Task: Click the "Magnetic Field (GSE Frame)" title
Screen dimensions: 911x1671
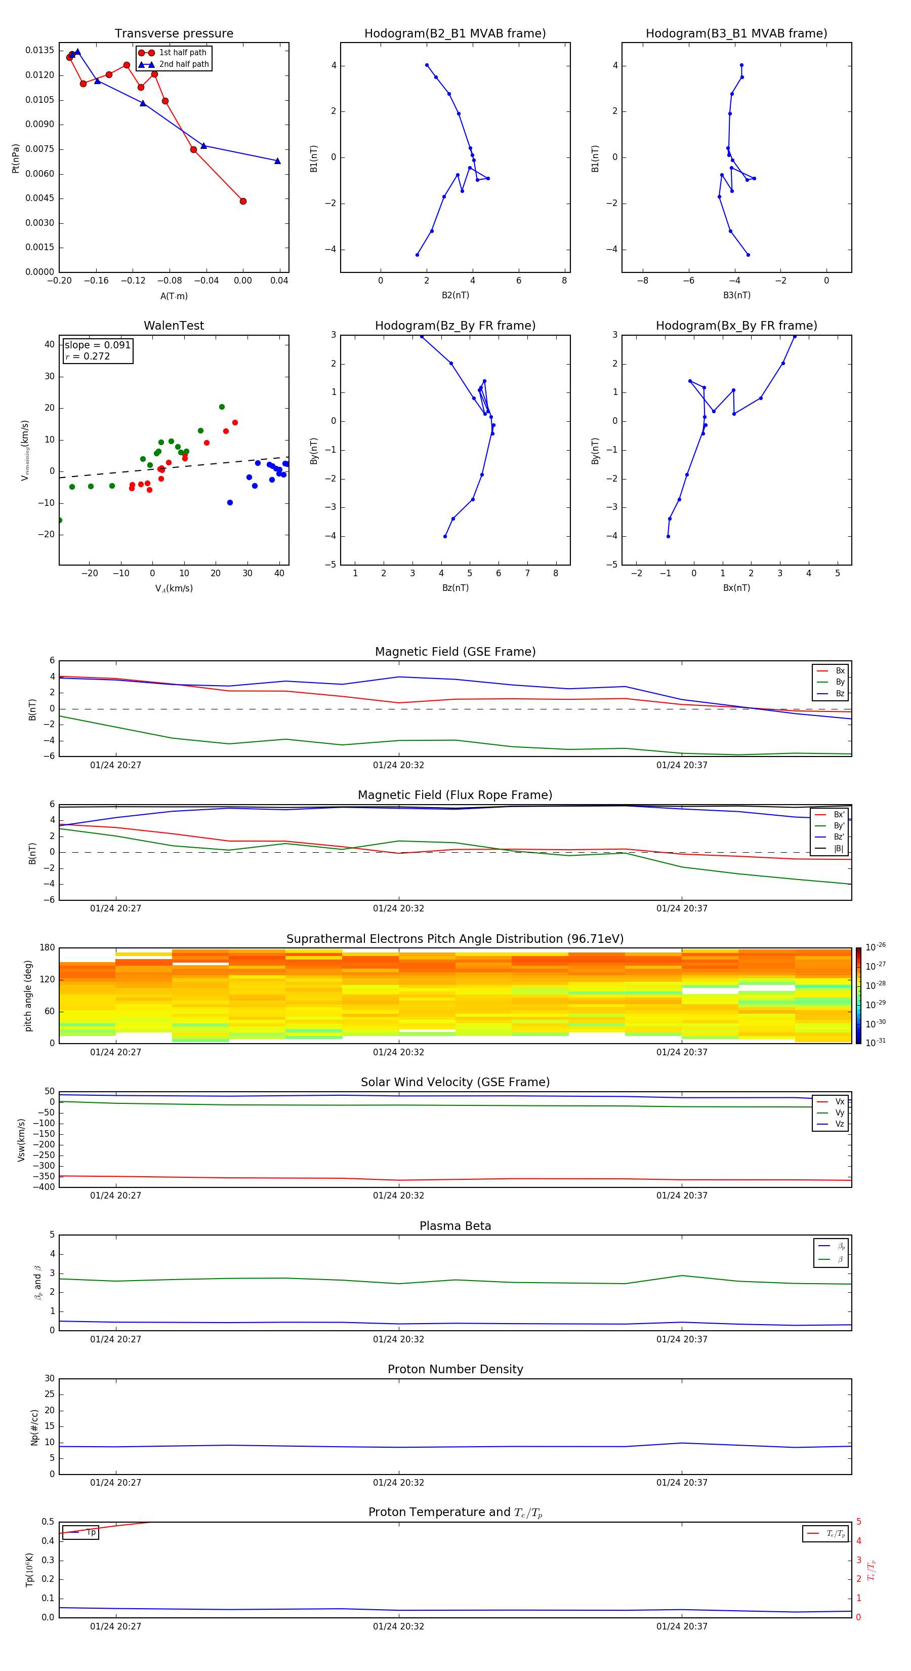Action: [x=455, y=652]
